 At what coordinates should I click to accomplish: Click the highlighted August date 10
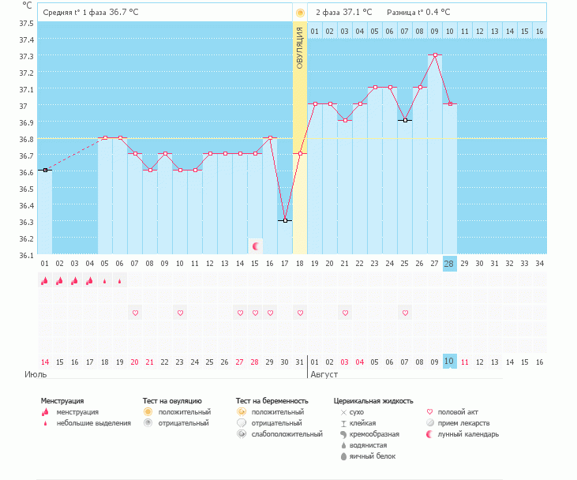coord(450,361)
